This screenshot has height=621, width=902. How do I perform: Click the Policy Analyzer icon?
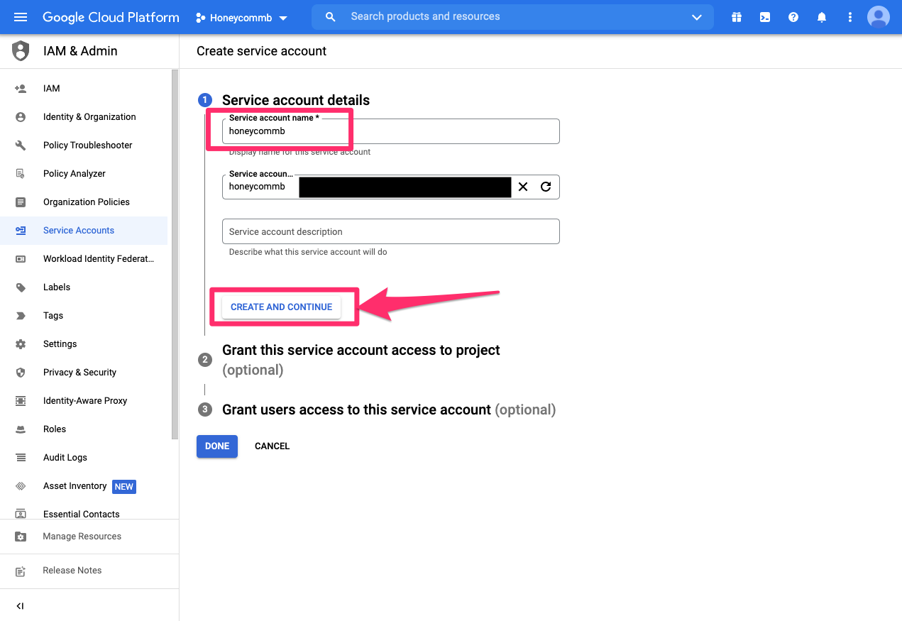21,174
